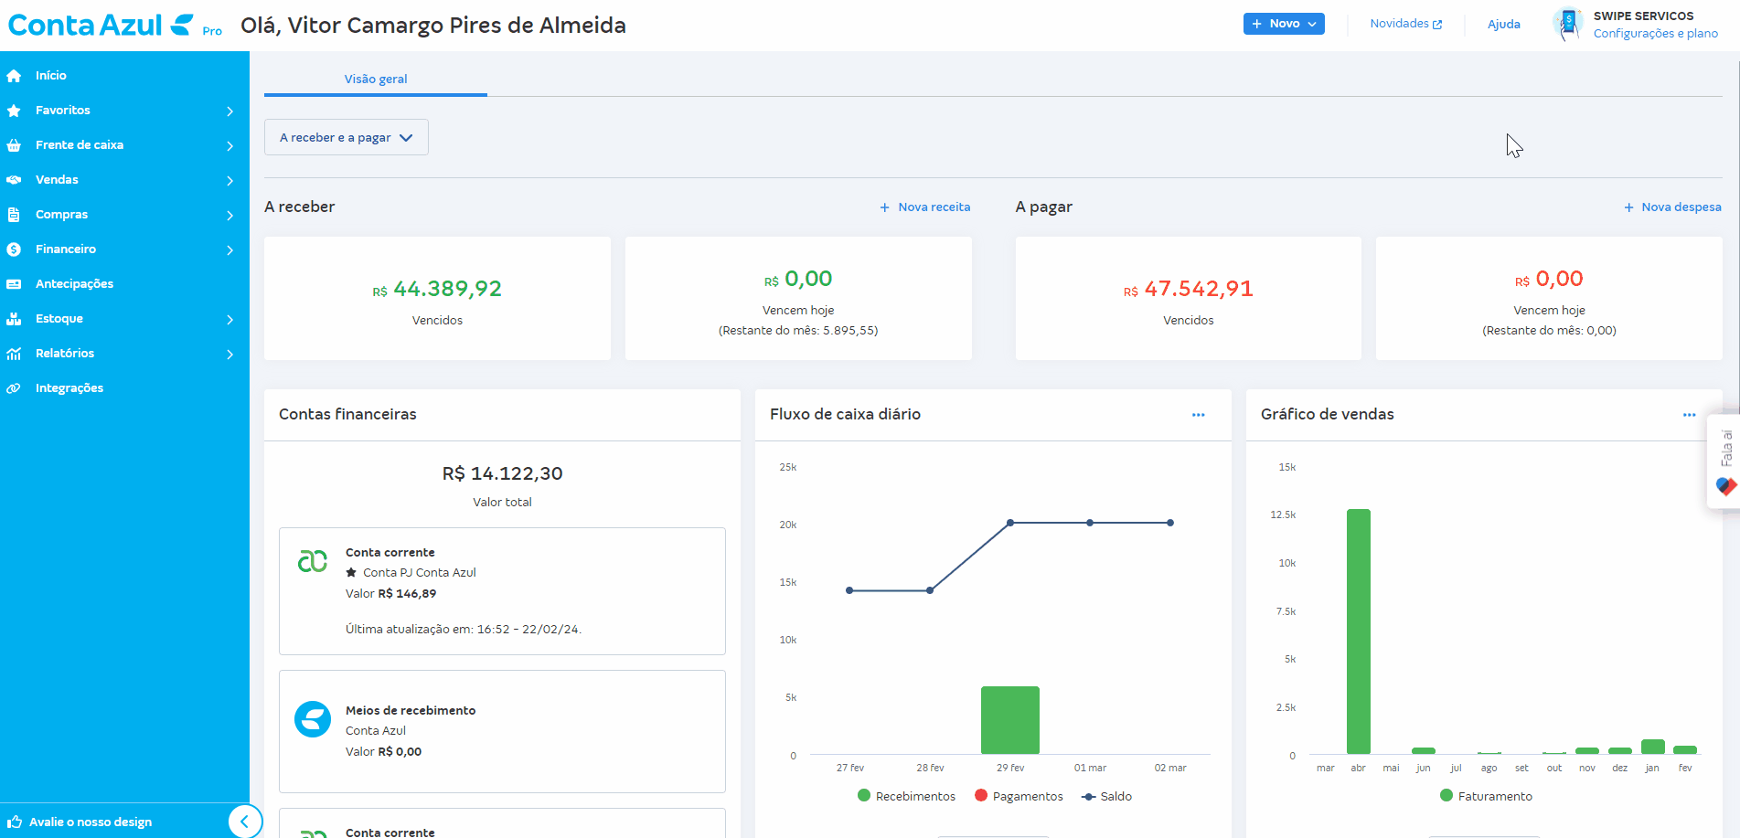This screenshot has height=838, width=1740.
Task: Collapse the left sidebar with the chevron
Action: point(245,822)
